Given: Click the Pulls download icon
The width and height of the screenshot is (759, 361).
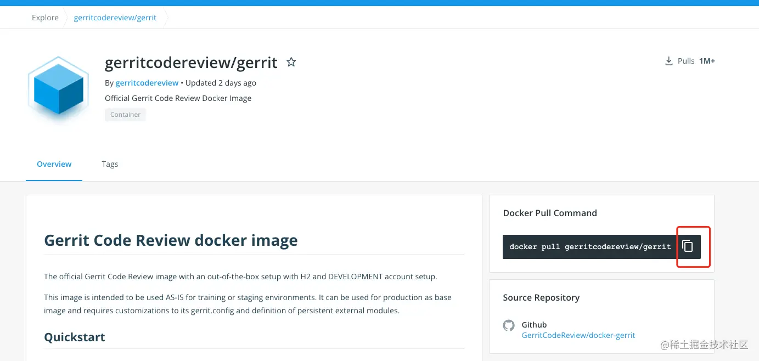Looking at the screenshot, I should pyautogui.click(x=668, y=60).
